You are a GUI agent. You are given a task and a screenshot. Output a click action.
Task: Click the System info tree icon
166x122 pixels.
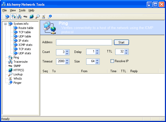tap(10, 24)
